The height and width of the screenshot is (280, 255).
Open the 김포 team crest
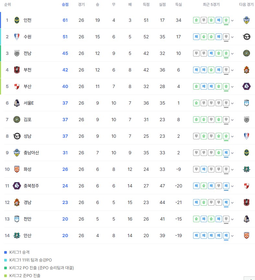click(17, 120)
